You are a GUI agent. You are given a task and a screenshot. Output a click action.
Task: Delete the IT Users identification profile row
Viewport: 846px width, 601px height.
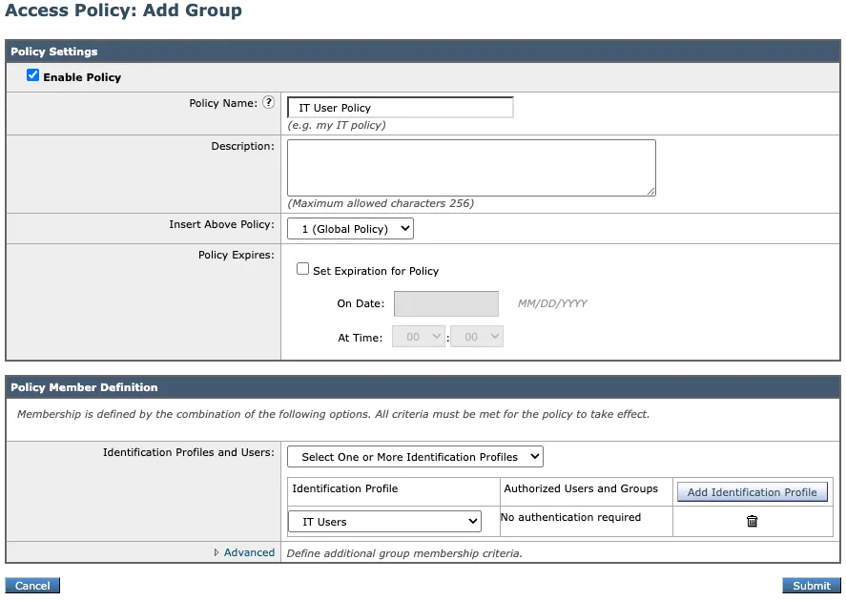pyautogui.click(x=752, y=521)
